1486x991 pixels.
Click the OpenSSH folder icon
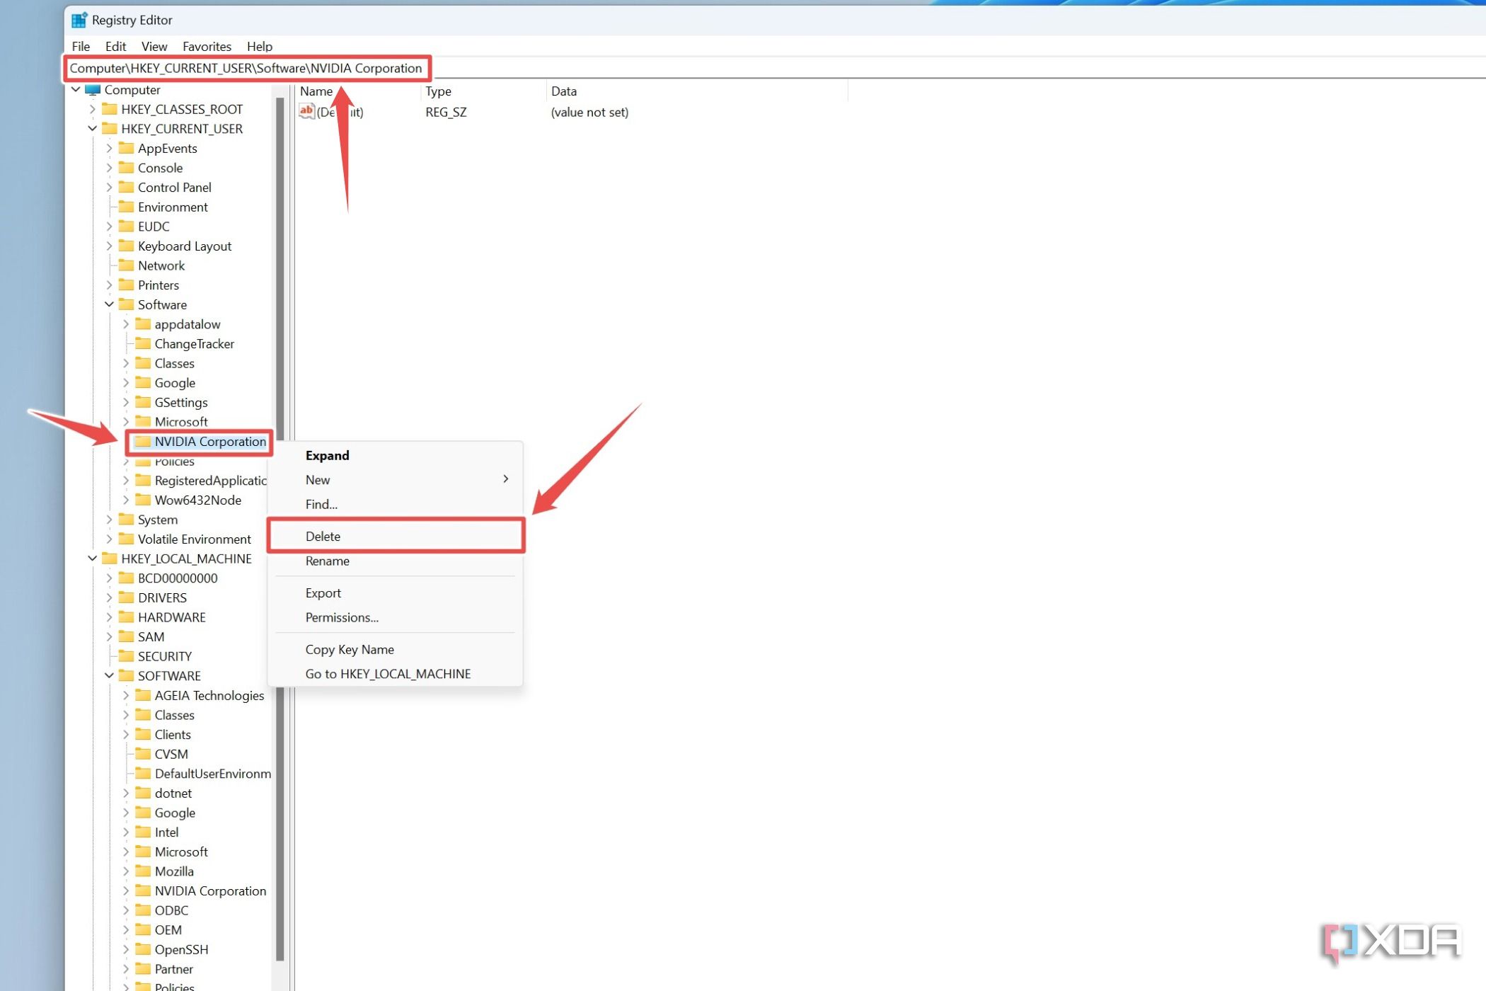pyautogui.click(x=142, y=949)
